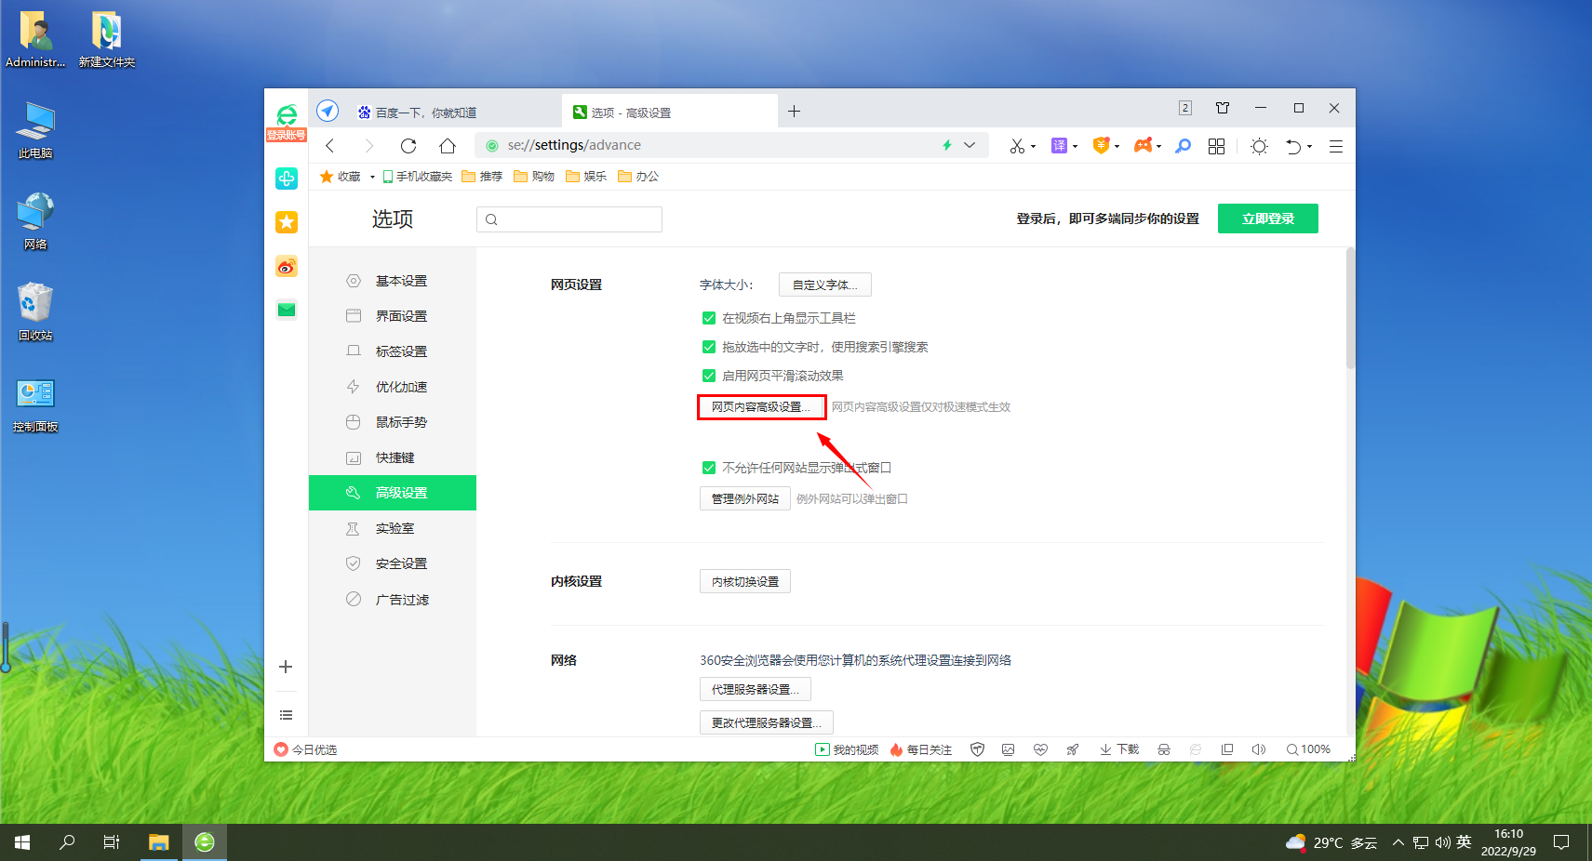Select 广告过滤 in settings sidebar
1592x861 pixels.
(393, 600)
